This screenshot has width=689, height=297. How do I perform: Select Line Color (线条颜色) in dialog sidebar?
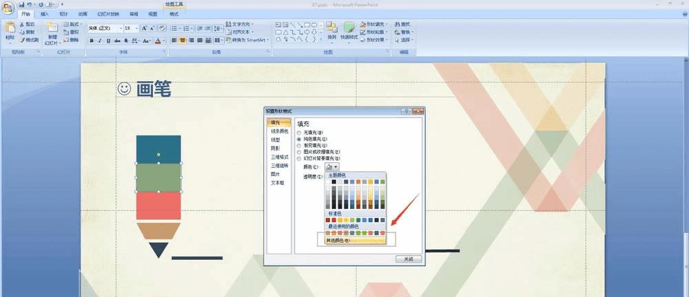[x=280, y=131]
